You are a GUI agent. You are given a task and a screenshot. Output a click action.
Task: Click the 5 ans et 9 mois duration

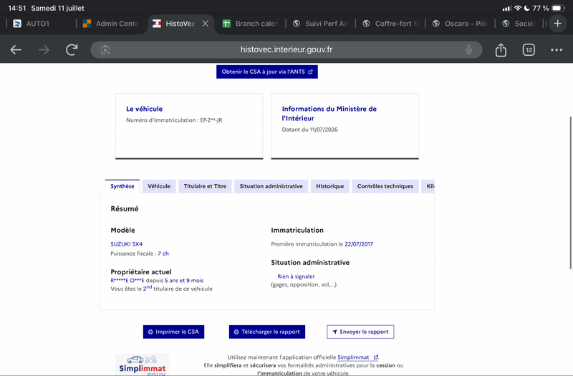click(x=184, y=281)
